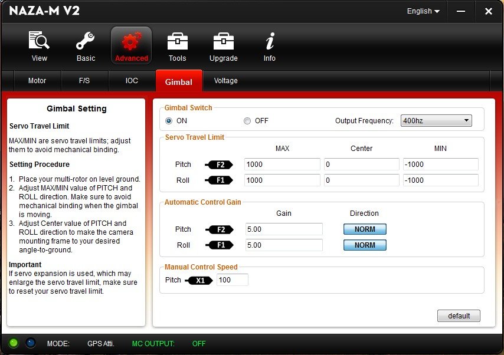The image size is (504, 355).
Task: Click the Servo Travel Limit group title
Action: click(195, 137)
